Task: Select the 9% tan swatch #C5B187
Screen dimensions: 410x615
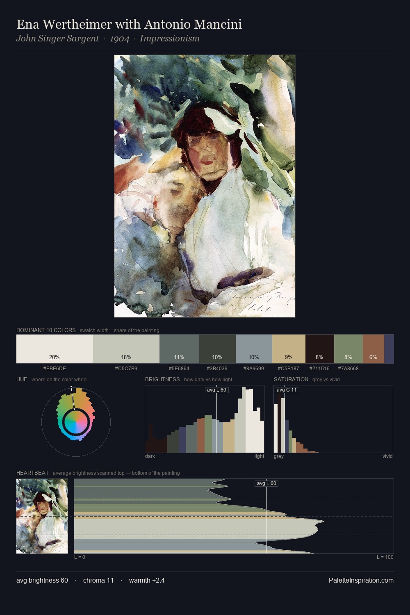Action: click(x=289, y=349)
